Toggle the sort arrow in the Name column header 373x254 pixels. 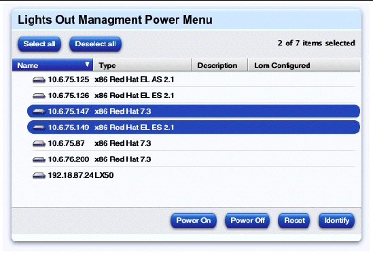(x=87, y=65)
